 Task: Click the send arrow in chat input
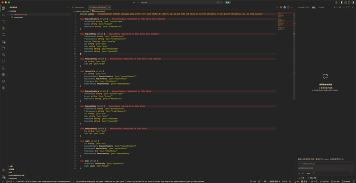(352, 173)
